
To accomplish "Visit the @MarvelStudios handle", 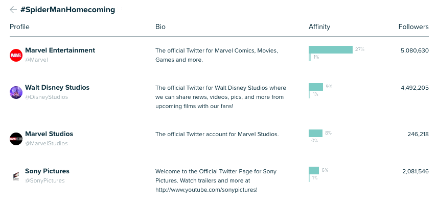I will point(47,143).
